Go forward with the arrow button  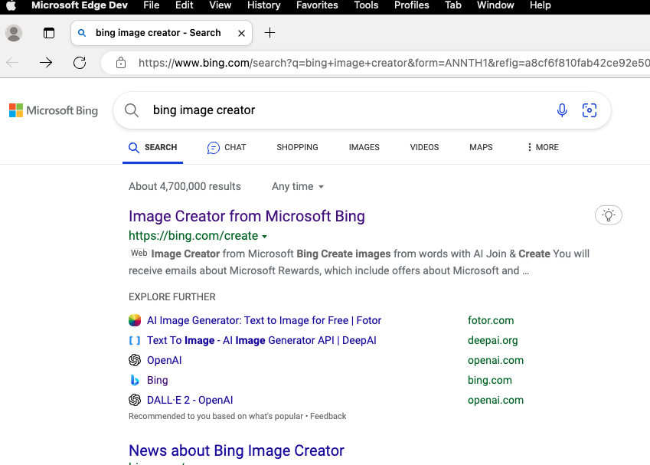coord(46,63)
